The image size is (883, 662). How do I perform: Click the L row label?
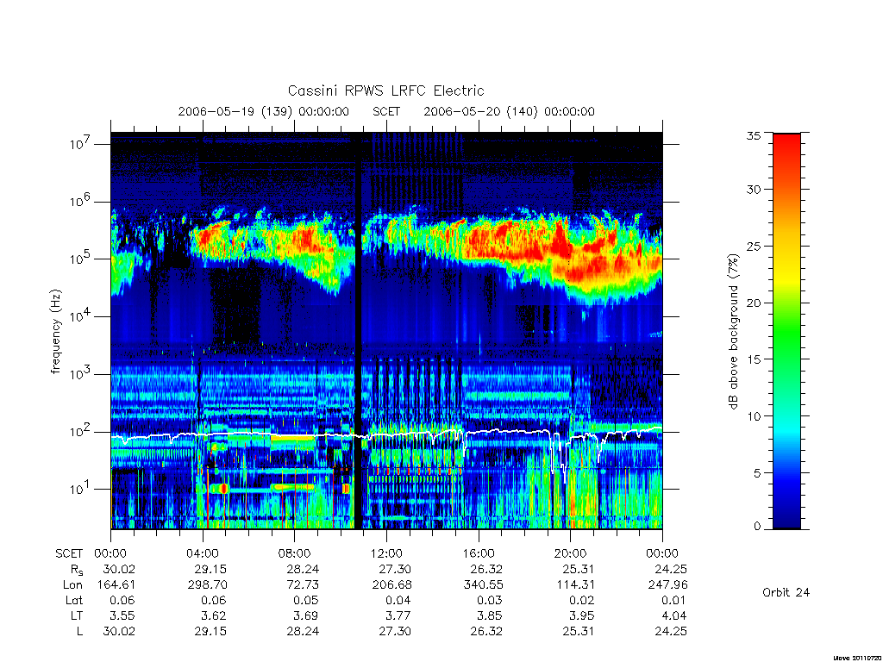79,632
